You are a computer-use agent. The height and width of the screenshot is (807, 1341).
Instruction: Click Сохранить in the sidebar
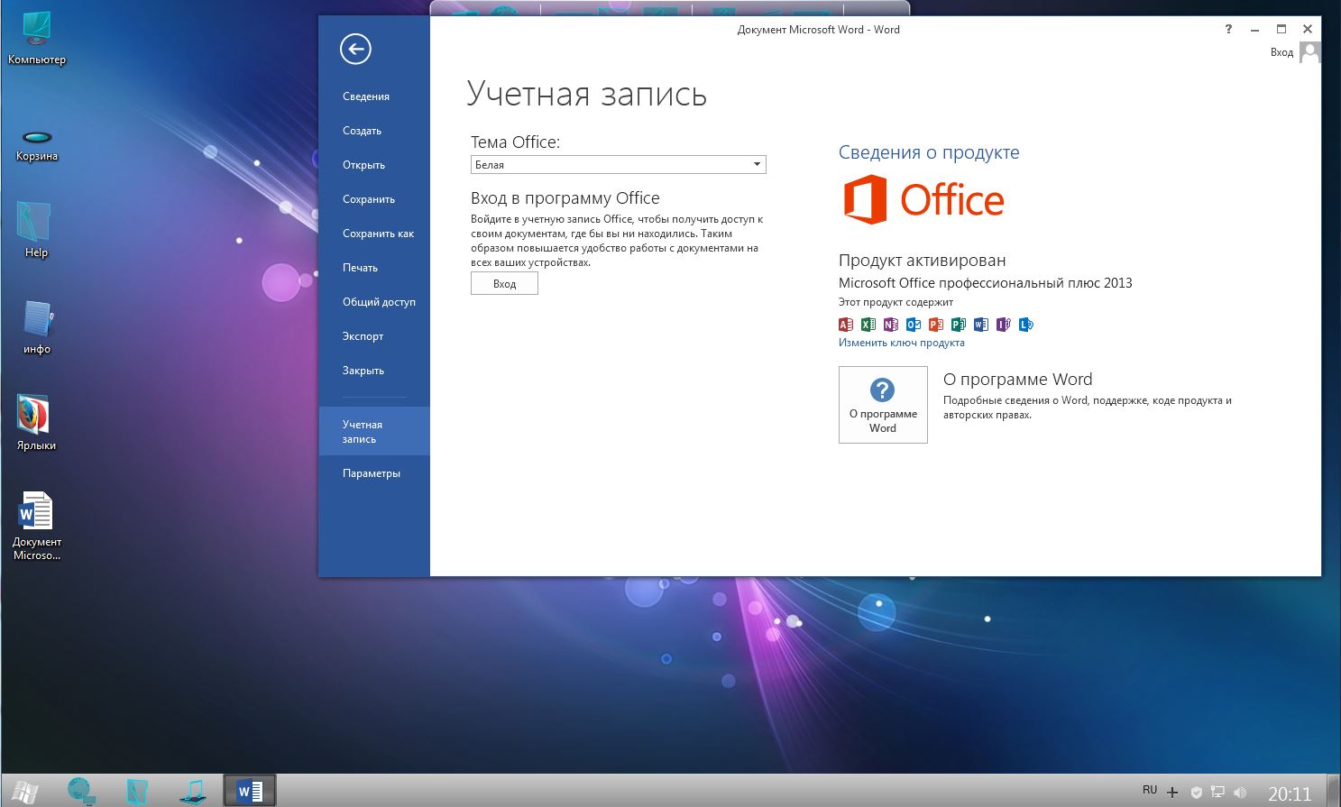(369, 199)
